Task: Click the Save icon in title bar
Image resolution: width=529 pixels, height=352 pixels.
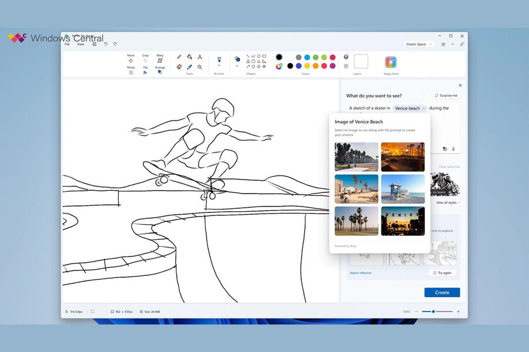Action: (x=94, y=44)
